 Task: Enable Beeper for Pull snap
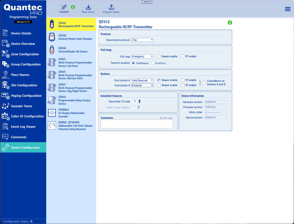[159, 56]
